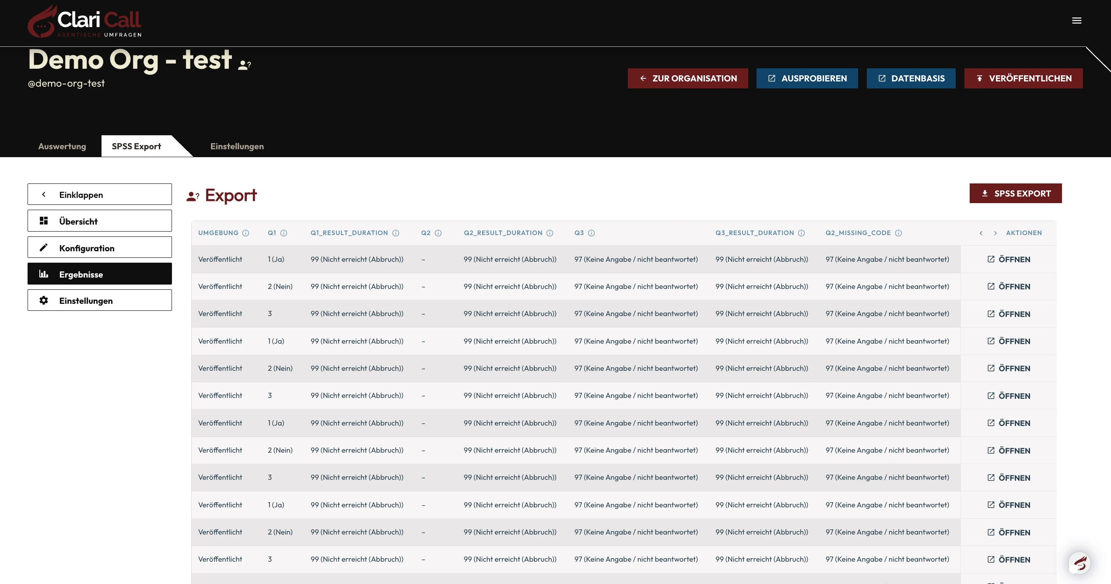Click info icon beside Q1_RESULT_DURATION column
The height and width of the screenshot is (584, 1111).
coord(396,233)
